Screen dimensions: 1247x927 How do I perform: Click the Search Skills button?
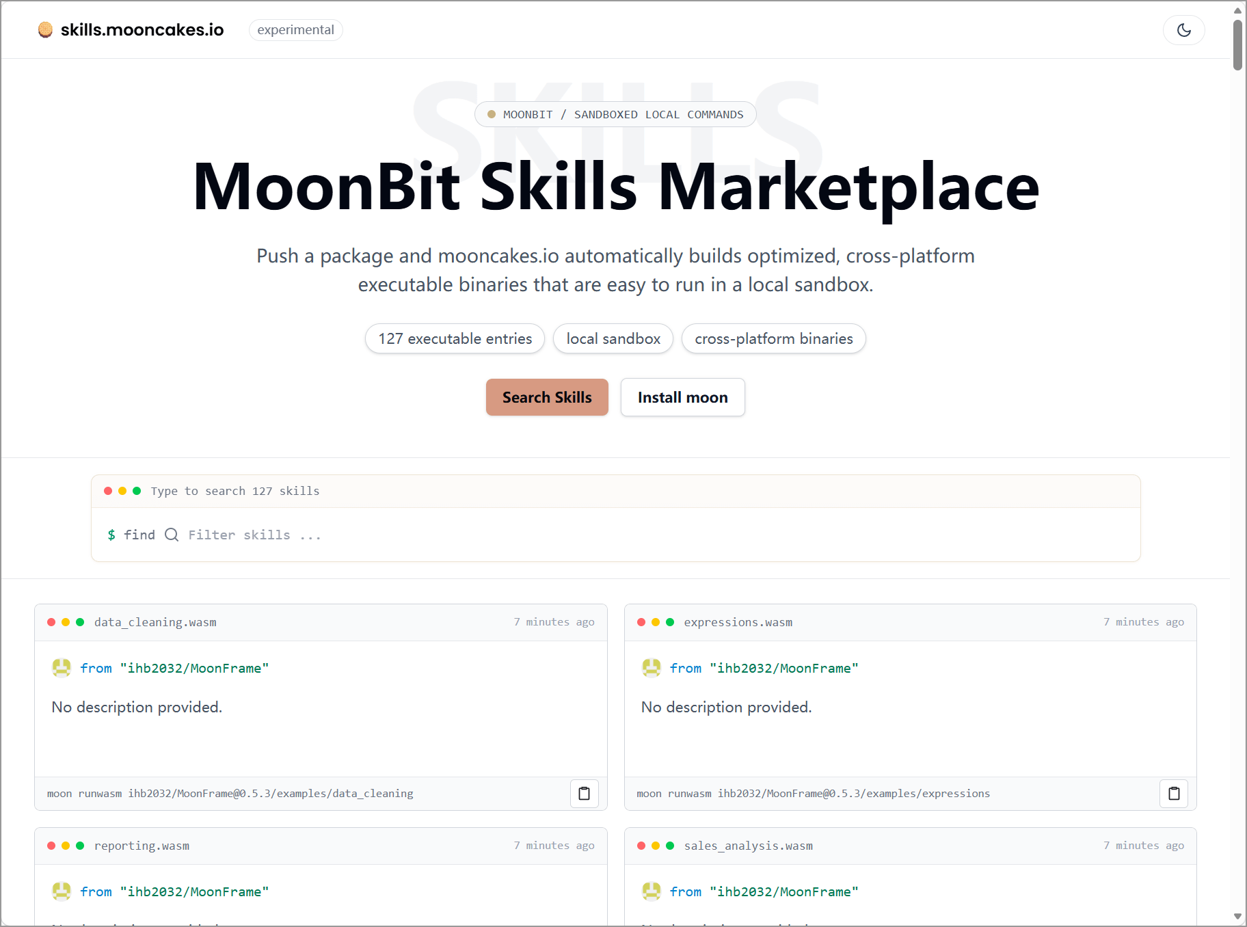tap(547, 397)
